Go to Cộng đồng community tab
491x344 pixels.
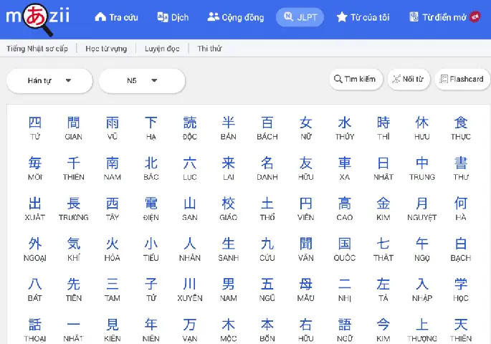[x=236, y=17]
